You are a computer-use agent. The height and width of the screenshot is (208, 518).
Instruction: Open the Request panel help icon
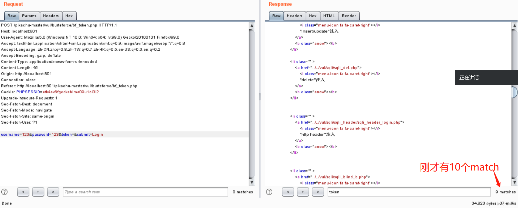click(4, 192)
